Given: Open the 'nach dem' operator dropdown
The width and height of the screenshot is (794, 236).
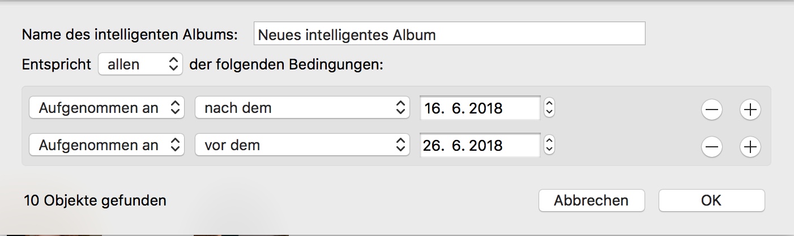Looking at the screenshot, I should pyautogui.click(x=302, y=108).
